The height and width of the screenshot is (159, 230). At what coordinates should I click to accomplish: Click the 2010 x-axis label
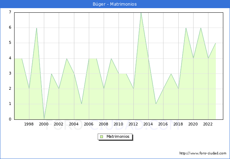pos(119,124)
